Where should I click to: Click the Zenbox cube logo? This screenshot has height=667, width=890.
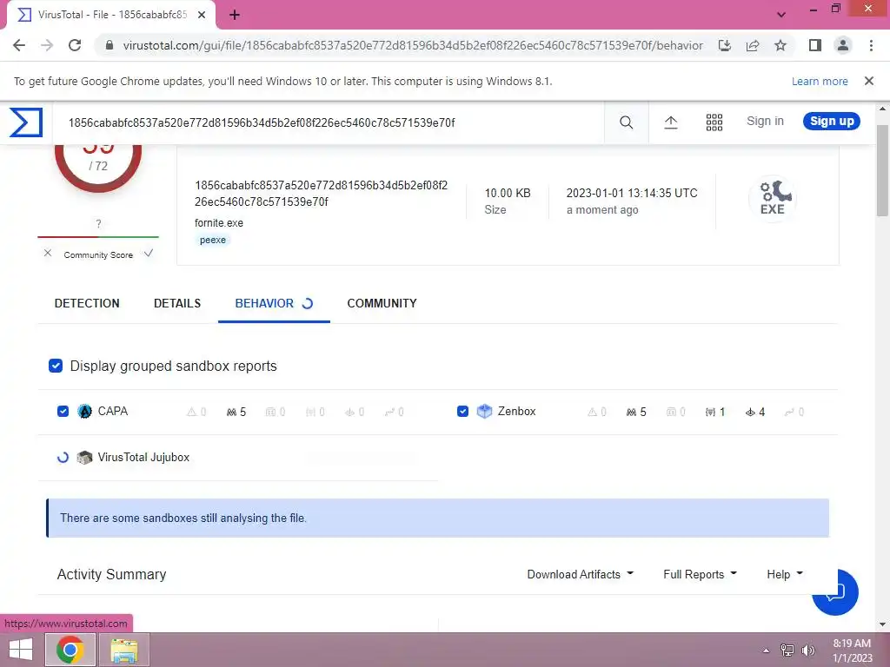click(484, 411)
